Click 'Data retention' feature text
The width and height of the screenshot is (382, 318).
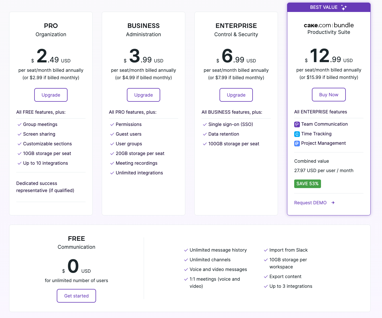coord(224,134)
